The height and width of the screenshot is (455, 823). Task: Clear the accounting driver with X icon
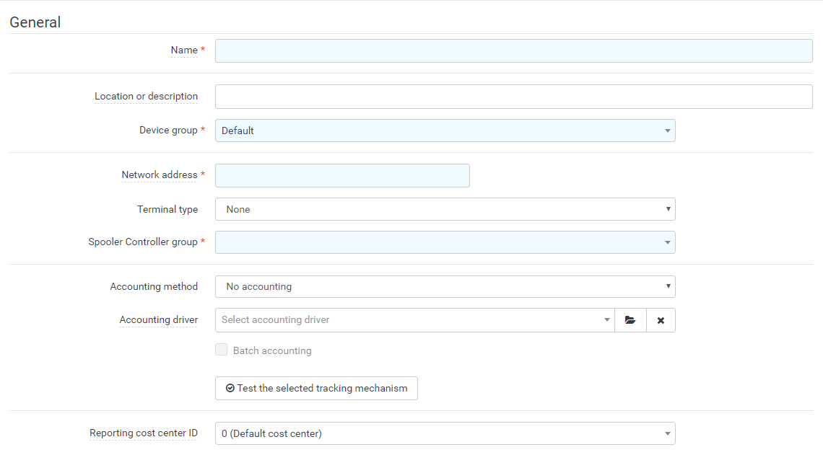coord(661,320)
